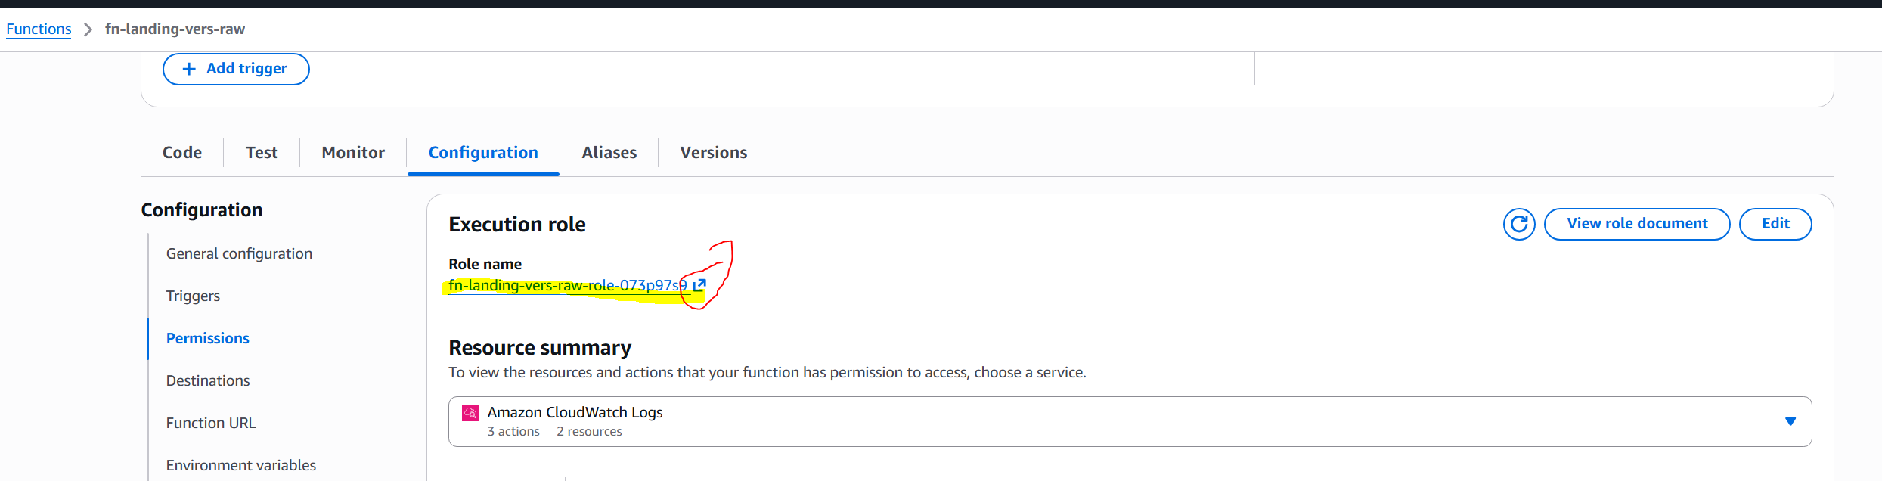Click the breadcrumb chevron after Functions
The height and width of the screenshot is (481, 1882).
(x=88, y=29)
